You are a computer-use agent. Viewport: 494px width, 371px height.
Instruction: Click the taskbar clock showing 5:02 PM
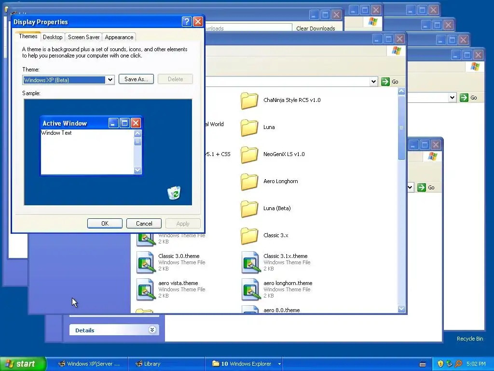[x=476, y=364]
